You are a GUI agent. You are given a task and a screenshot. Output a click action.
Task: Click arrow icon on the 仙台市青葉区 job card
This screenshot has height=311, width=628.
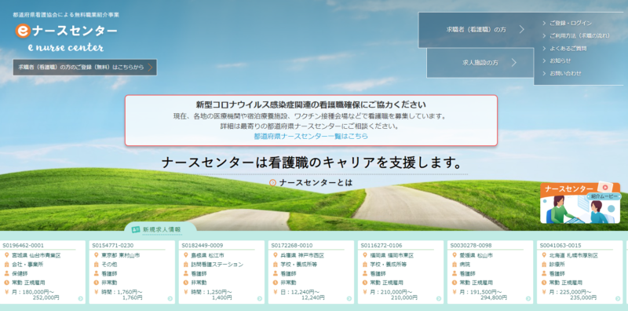[81, 298]
